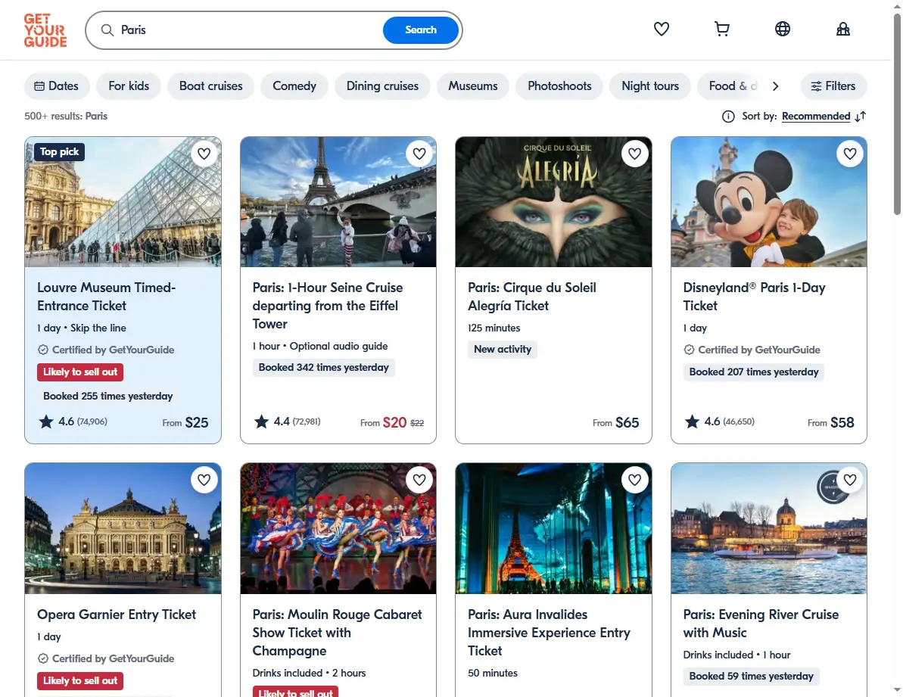Image resolution: width=903 pixels, height=697 pixels.
Task: Select the Boat cruises filter chip
Action: click(210, 86)
